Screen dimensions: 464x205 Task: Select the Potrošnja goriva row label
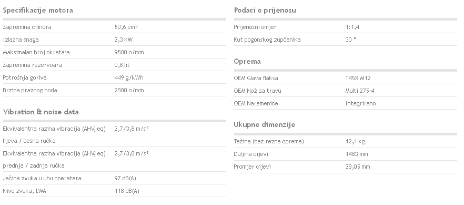pyautogui.click(x=25, y=77)
